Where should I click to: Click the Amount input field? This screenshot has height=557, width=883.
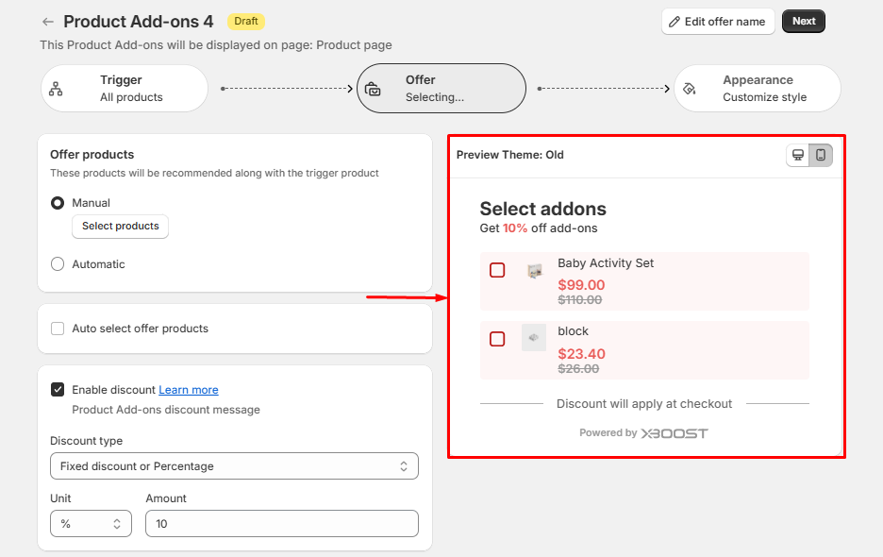click(x=281, y=523)
